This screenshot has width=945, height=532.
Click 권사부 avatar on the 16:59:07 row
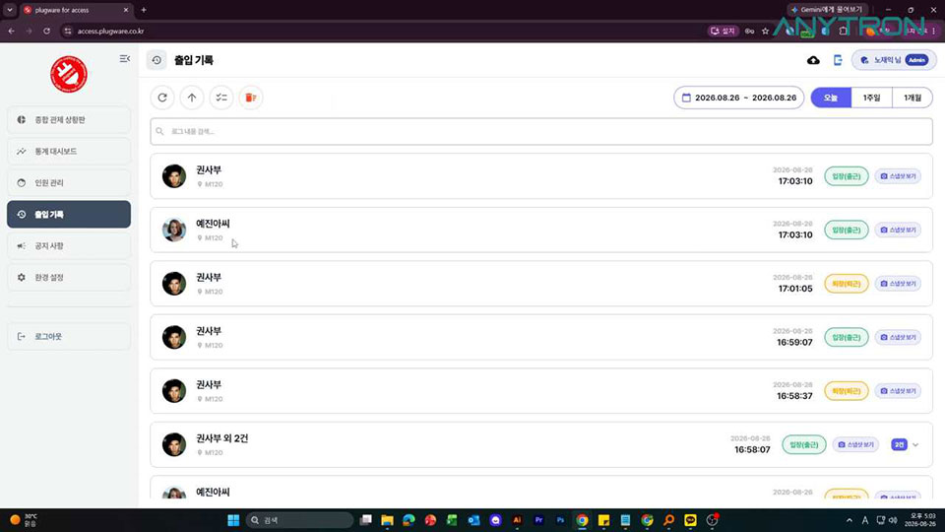coord(174,337)
